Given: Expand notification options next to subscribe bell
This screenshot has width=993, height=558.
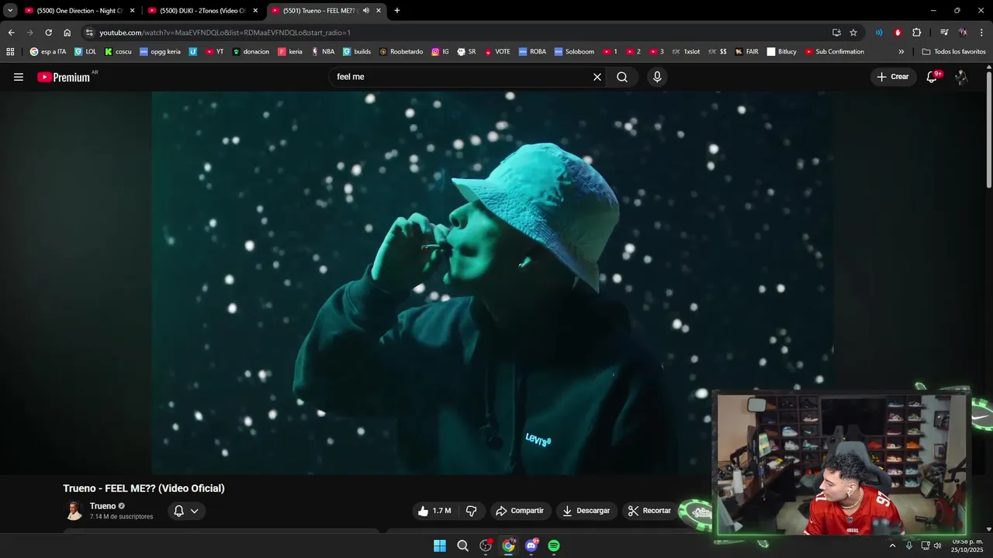Looking at the screenshot, I should coord(195,511).
